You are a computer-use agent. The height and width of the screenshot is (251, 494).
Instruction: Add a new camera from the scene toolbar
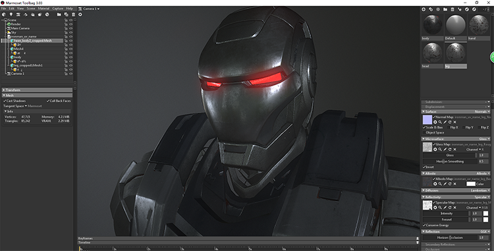[x=18, y=14]
